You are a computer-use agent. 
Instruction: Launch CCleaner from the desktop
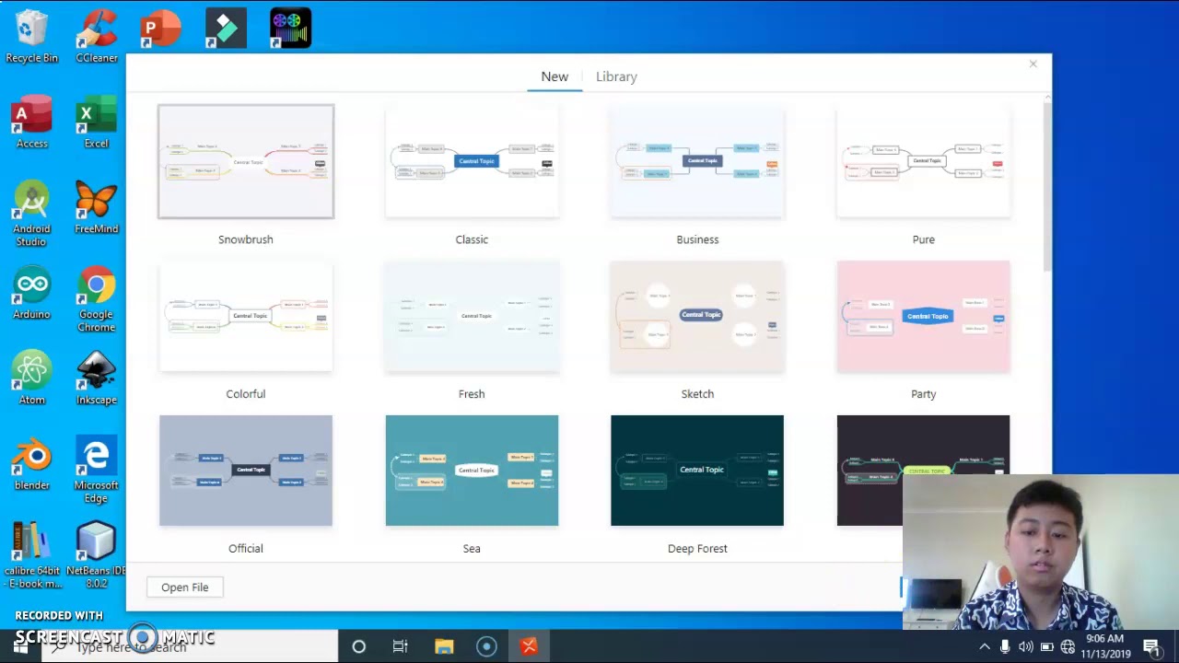point(97,37)
